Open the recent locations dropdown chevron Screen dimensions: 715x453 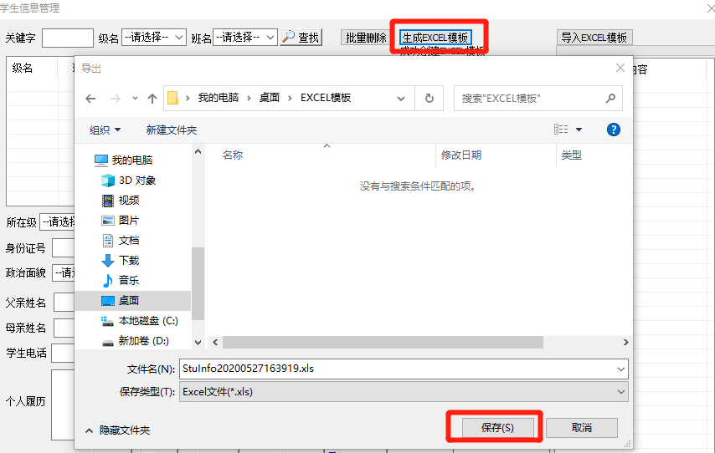coord(135,99)
